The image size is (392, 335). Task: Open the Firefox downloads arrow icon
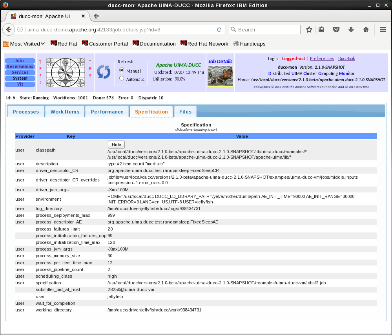[x=351, y=29]
